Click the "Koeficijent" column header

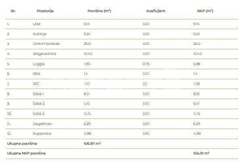click(155, 11)
